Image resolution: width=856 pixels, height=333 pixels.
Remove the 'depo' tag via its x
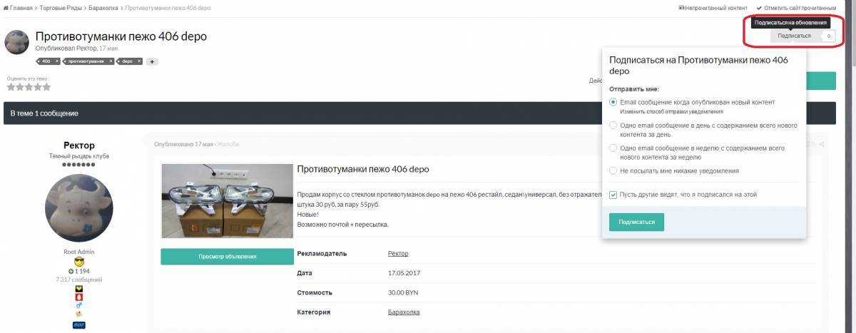point(138,61)
